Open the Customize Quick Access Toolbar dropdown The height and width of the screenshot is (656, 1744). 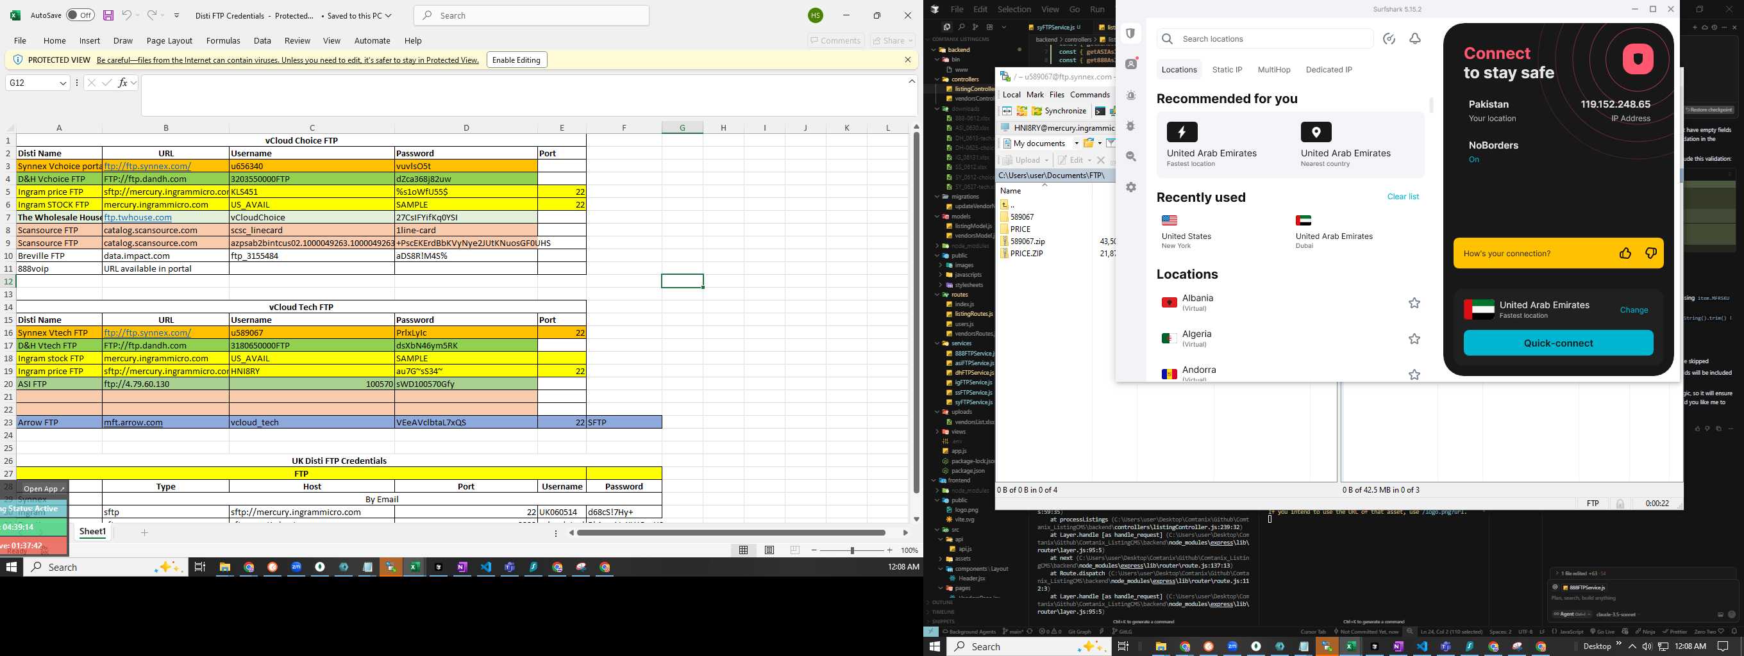(x=177, y=15)
